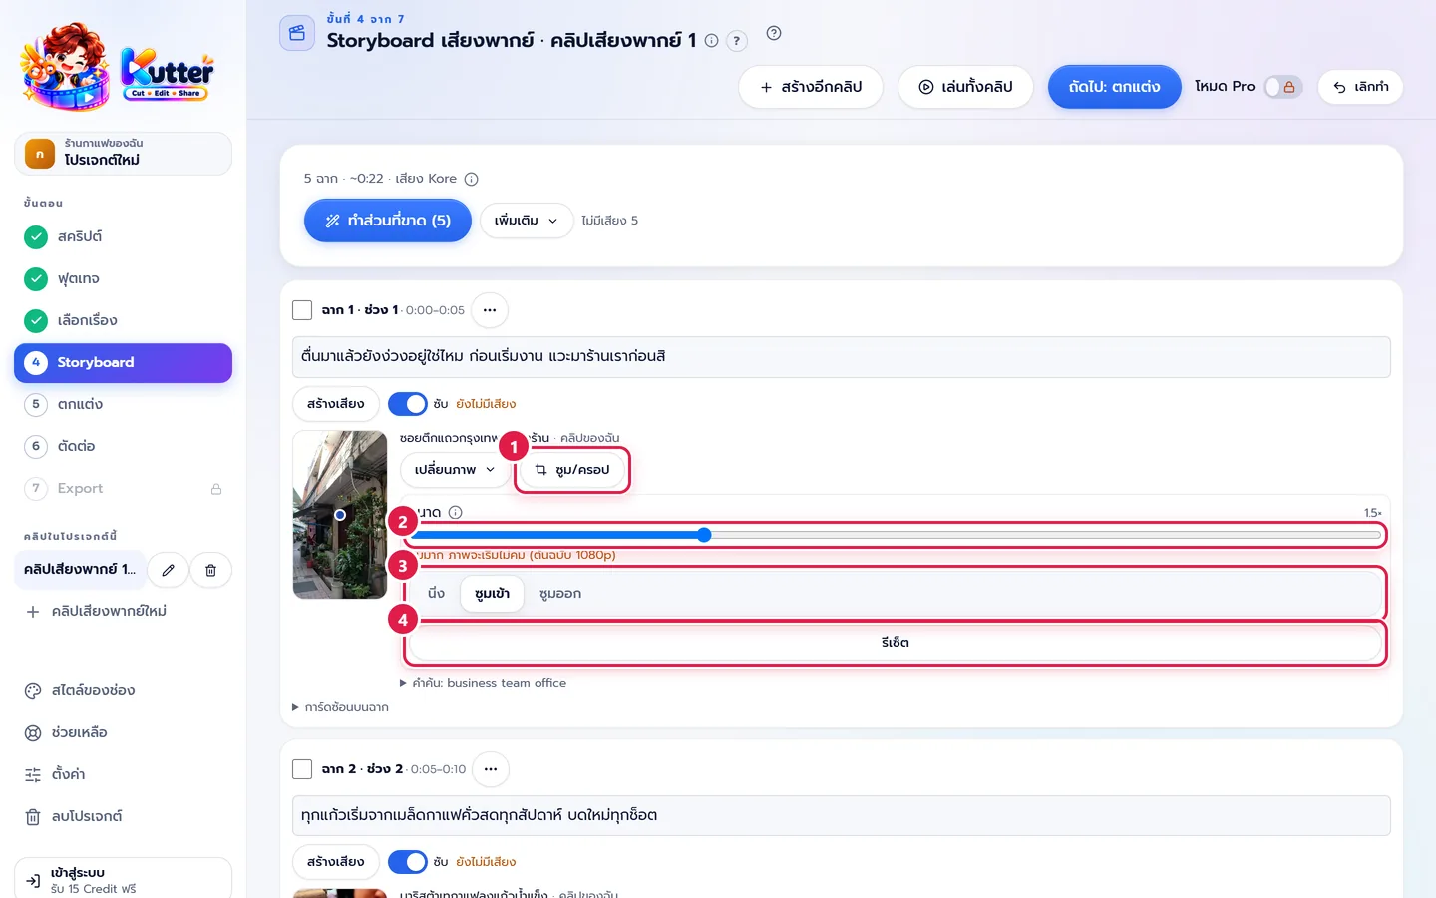Click เข้าสู่ระบบ sign-in at sidebar bottom
This screenshot has width=1436, height=898.
(123, 880)
